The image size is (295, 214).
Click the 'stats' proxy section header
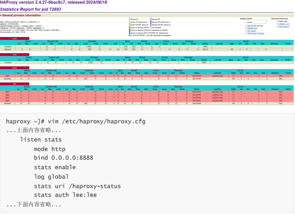[x=15, y=39]
